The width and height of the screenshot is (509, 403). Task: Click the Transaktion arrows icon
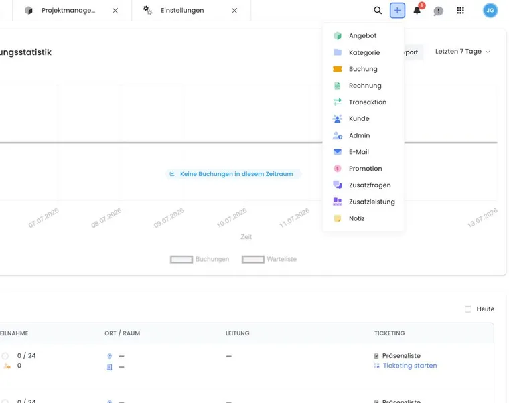338,102
